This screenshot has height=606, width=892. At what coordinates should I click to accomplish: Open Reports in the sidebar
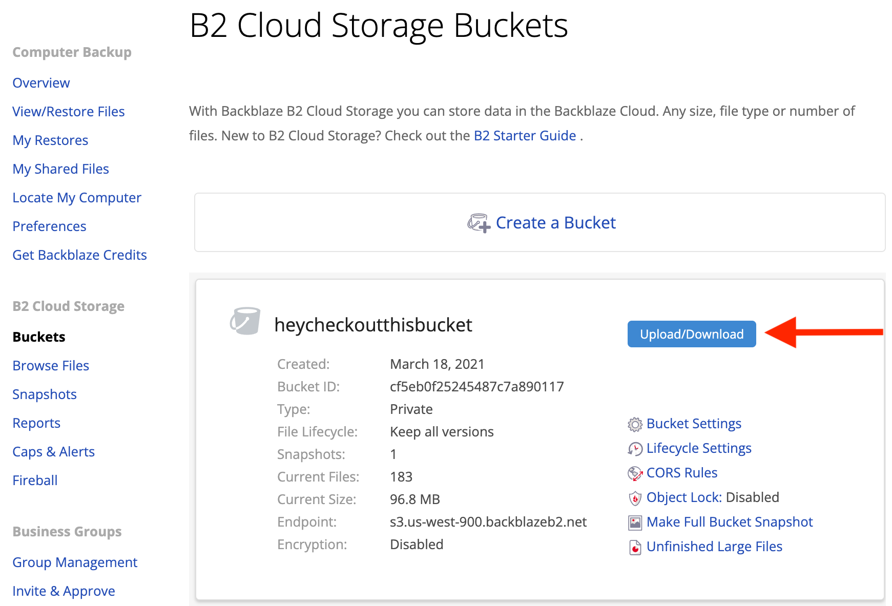36,423
